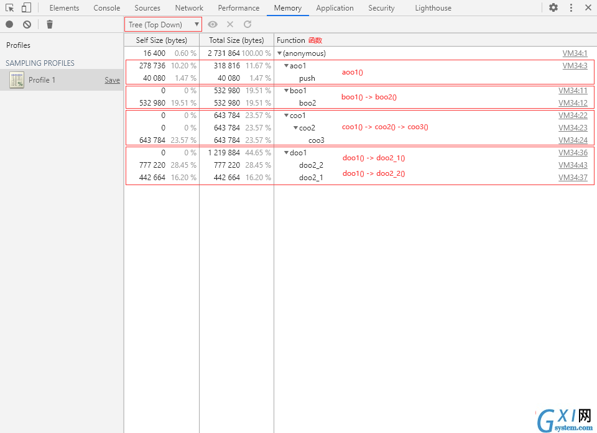This screenshot has width=597, height=433.
Task: Select the Memory tab
Action: (288, 8)
